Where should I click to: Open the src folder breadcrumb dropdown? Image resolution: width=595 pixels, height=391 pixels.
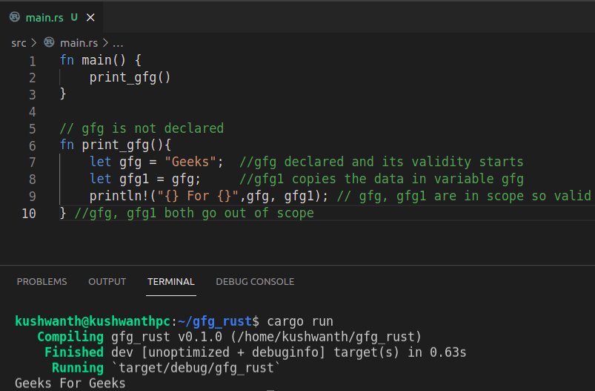(19, 43)
